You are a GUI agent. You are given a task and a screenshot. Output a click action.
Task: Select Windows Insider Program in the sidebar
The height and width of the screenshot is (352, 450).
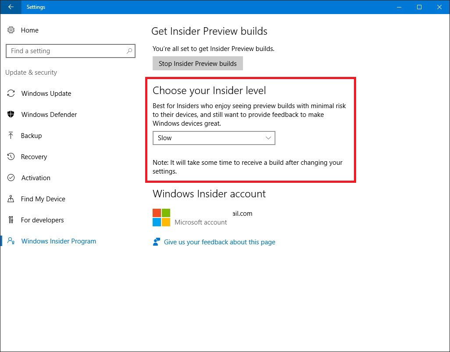[58, 241]
